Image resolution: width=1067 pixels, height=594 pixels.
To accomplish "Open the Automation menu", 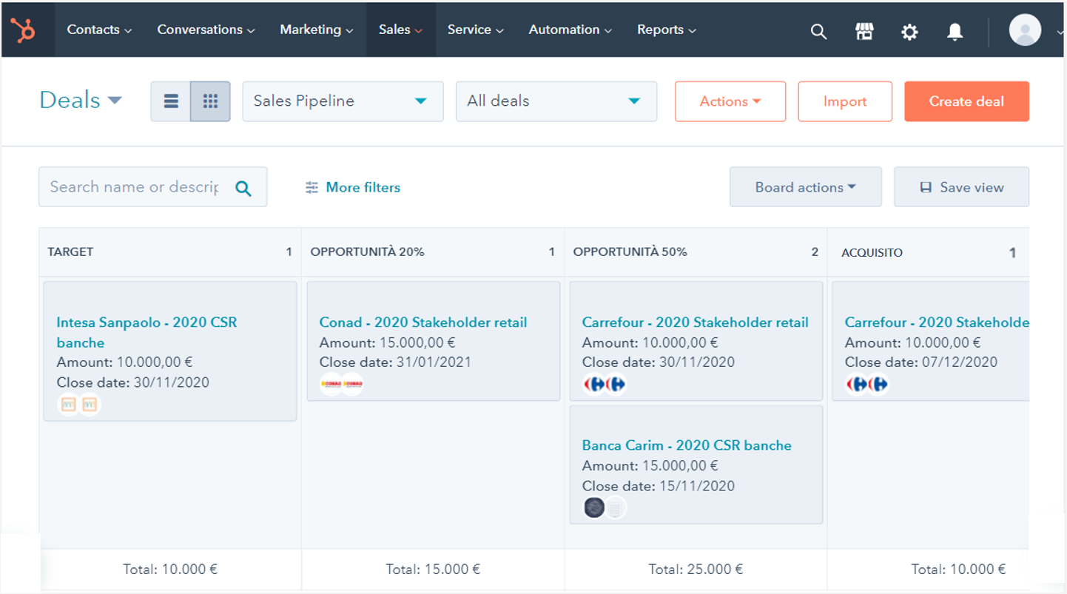I will 570,30.
